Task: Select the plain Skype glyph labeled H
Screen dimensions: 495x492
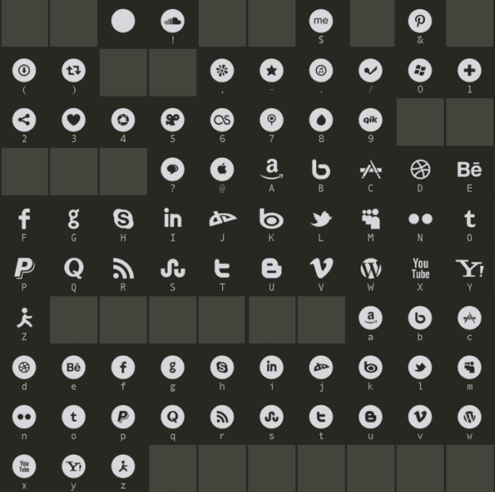Action: [123, 219]
